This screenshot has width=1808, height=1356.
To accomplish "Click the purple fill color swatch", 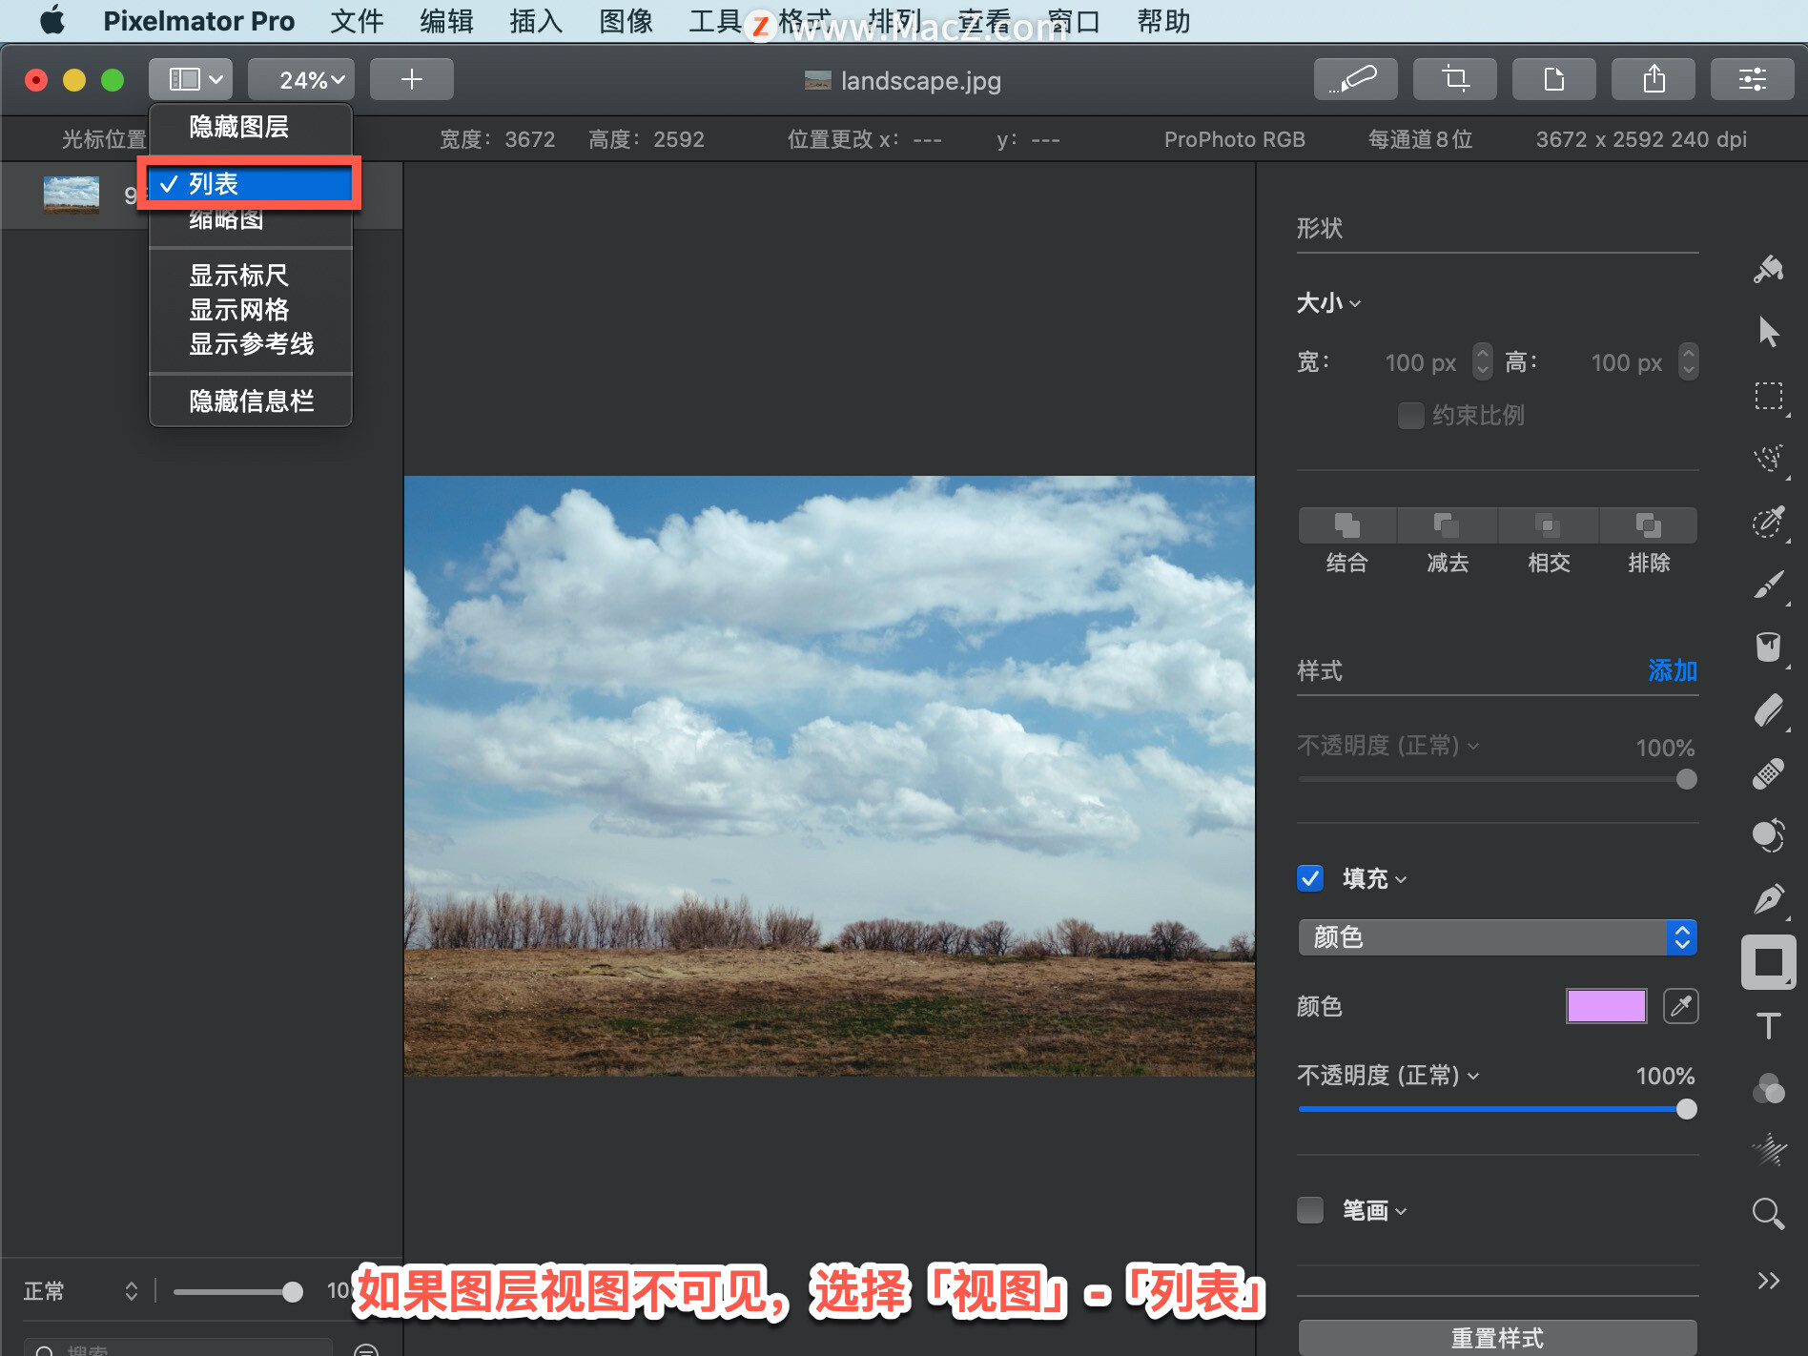I will [x=1606, y=1006].
